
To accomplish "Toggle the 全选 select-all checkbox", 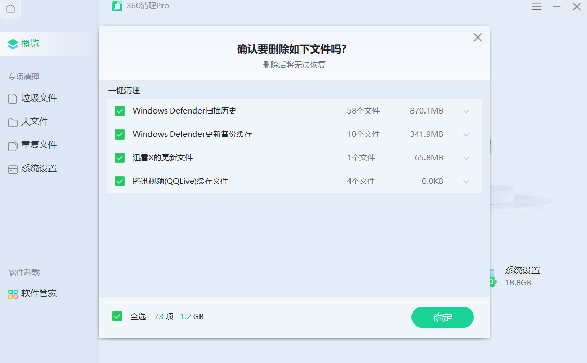I will 117,316.
